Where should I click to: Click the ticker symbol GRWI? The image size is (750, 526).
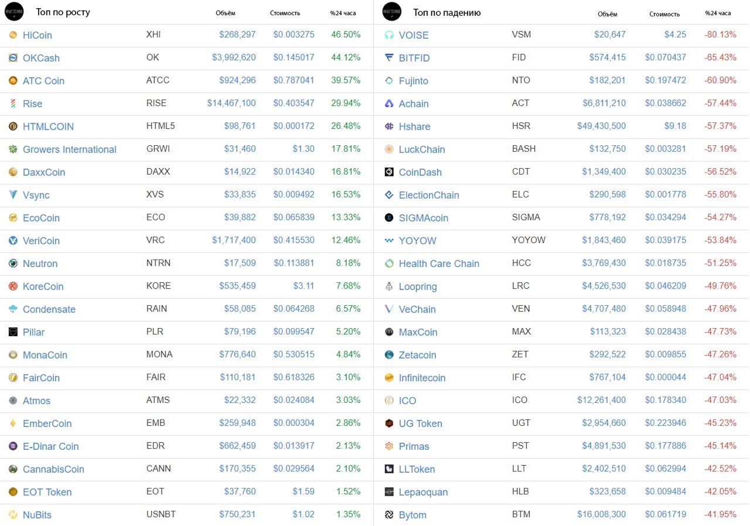(x=158, y=149)
